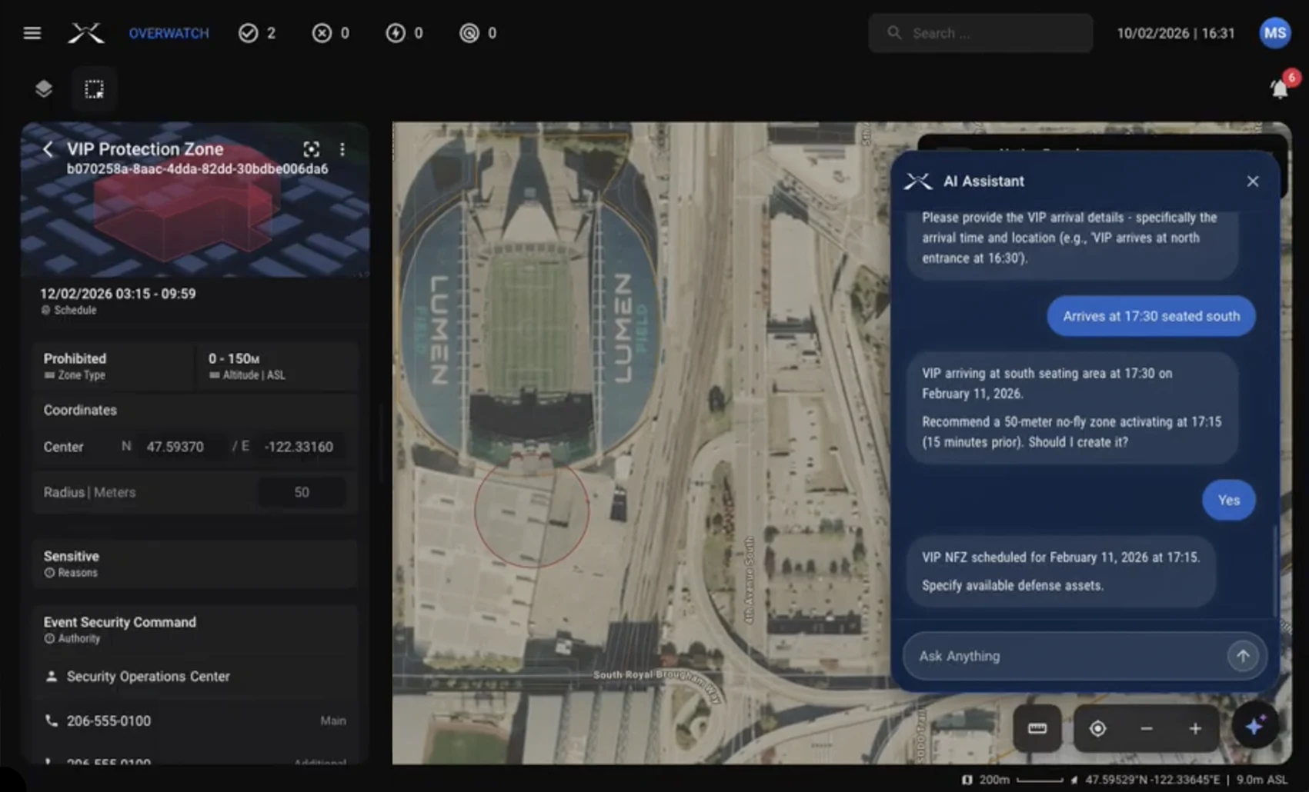Click the date and time 10/02/2026 | 16:31

pyautogui.click(x=1175, y=33)
